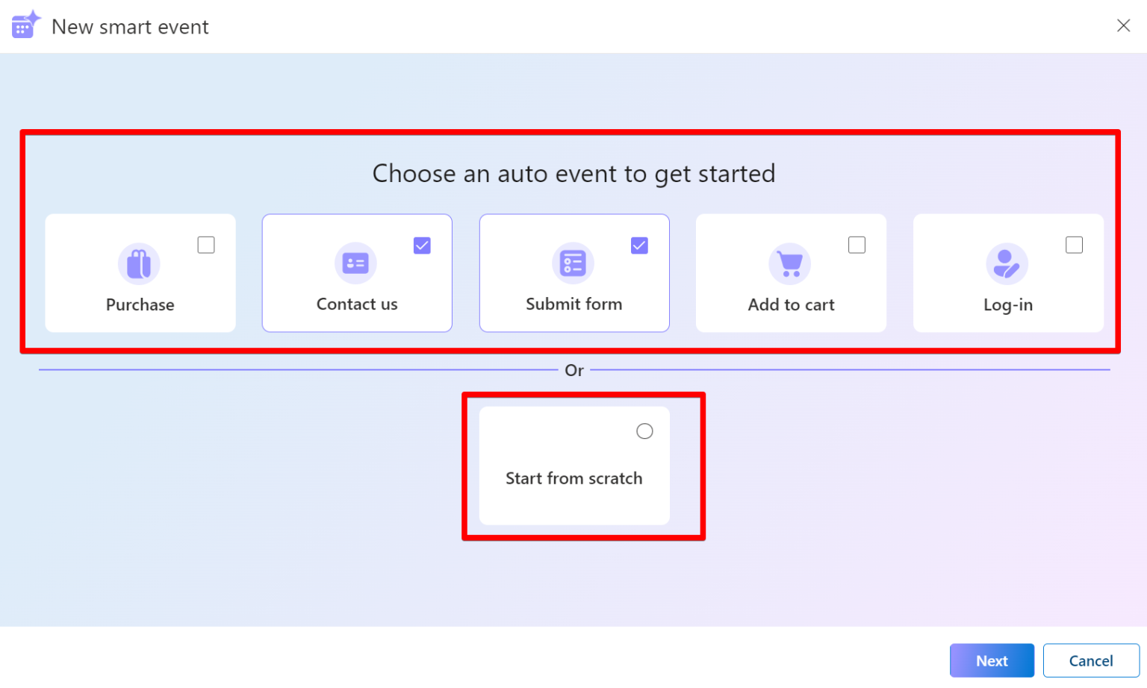Click the Cancel button
Image resolution: width=1147 pixels, height=688 pixels.
pos(1091,660)
